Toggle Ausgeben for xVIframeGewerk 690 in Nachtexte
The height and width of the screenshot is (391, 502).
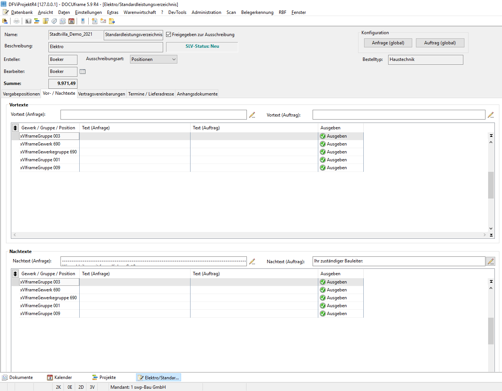click(323, 290)
